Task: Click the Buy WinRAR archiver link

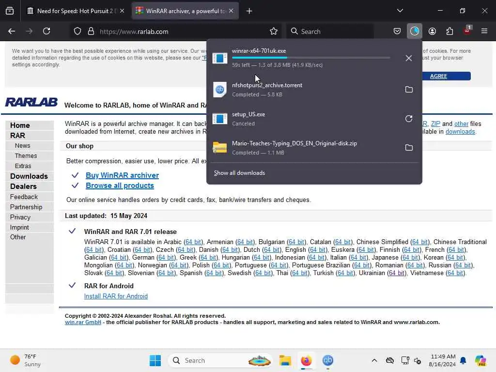Action: pos(122,175)
